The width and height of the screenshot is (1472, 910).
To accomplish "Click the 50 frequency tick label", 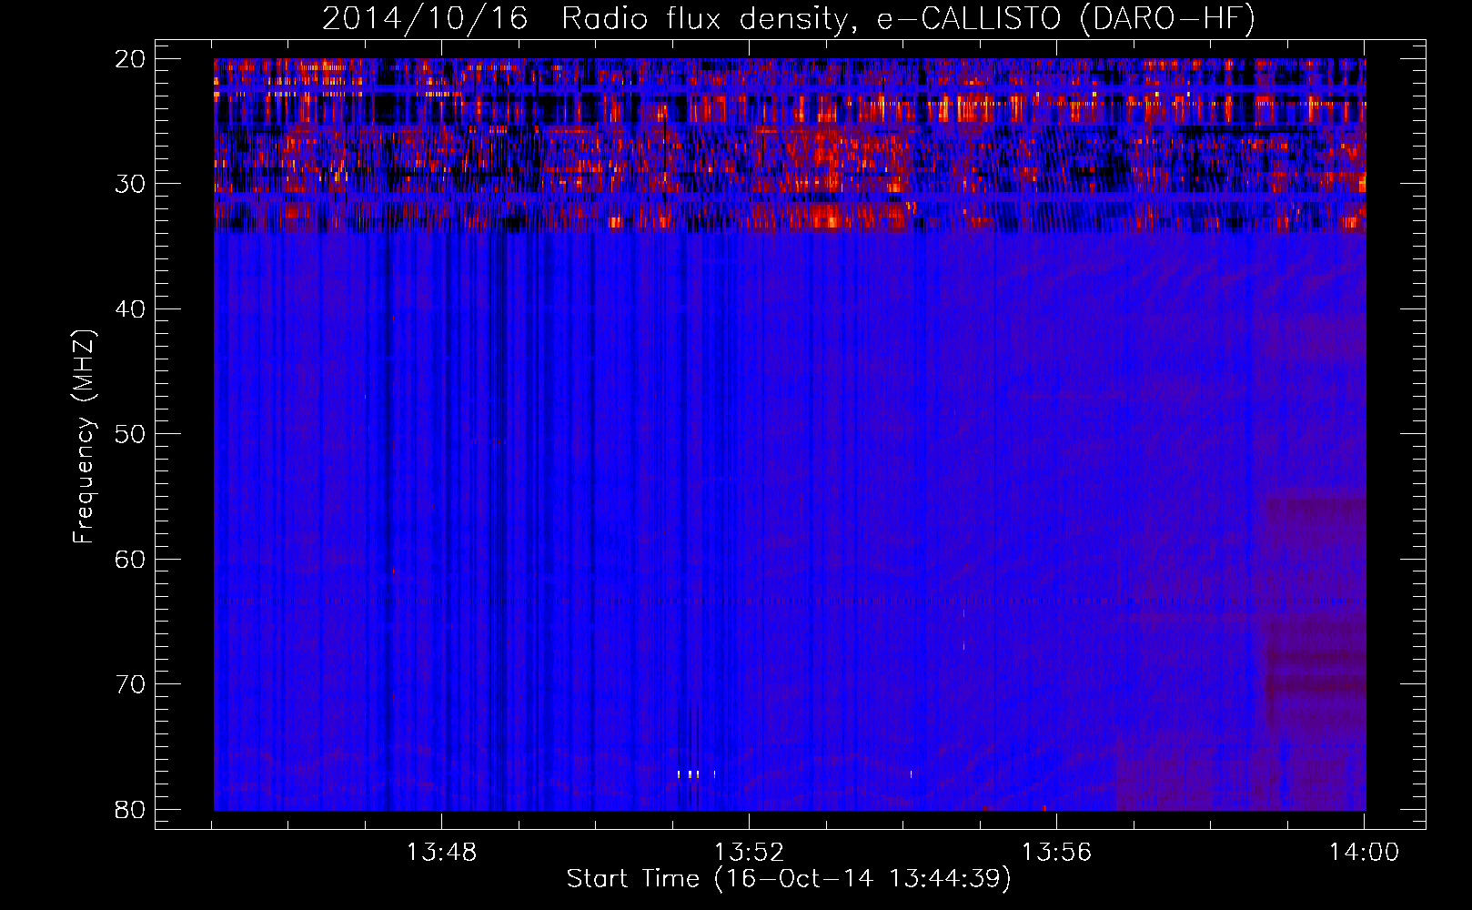I will pos(131,434).
